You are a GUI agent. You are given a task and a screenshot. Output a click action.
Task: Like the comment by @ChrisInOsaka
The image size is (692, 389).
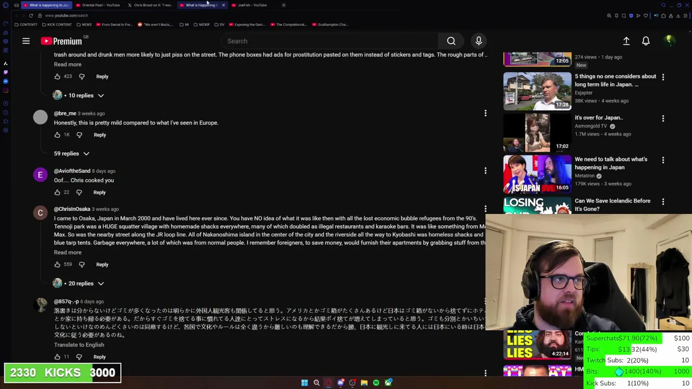click(57, 264)
